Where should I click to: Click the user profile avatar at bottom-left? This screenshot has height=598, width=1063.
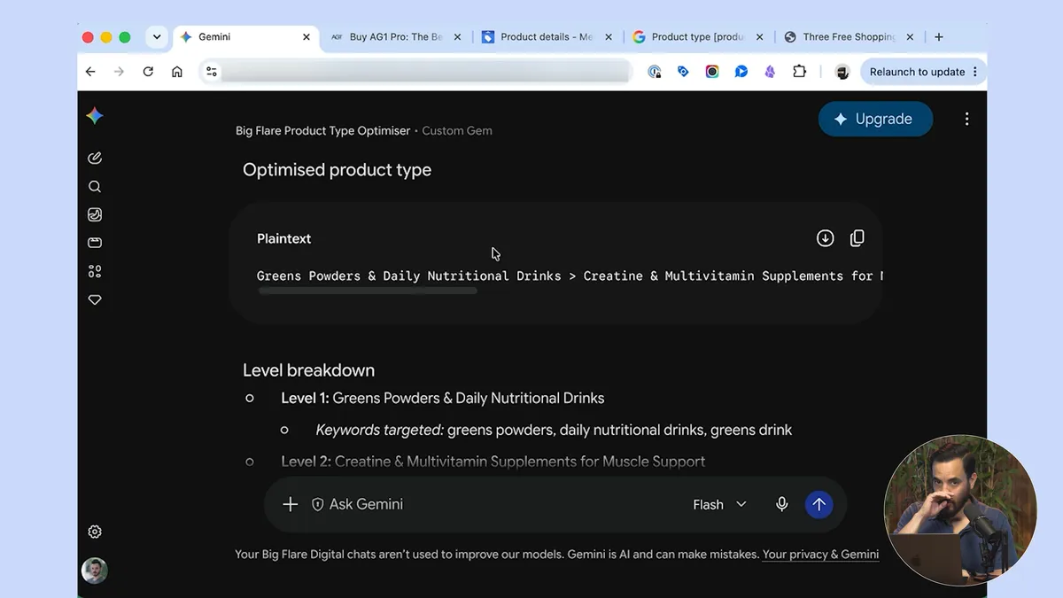click(95, 571)
